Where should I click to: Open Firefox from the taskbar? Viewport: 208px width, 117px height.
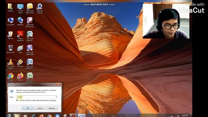pos(41,116)
